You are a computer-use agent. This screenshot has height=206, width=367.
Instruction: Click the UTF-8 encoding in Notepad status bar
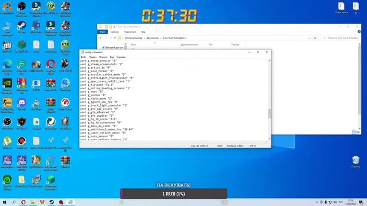(252, 146)
